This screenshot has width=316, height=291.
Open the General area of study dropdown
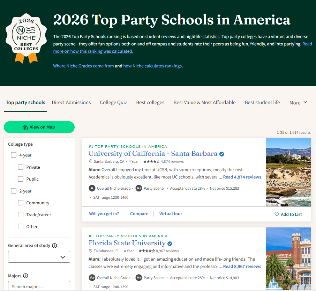(x=39, y=257)
